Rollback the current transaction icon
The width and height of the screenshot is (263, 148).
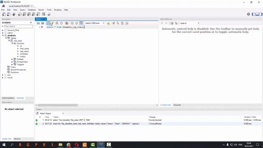coord(77,23)
